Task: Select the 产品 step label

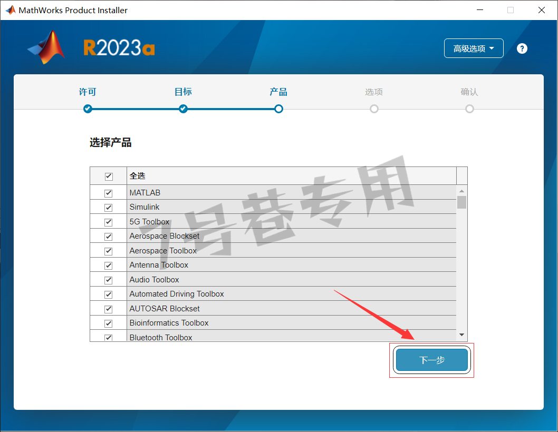Action: point(278,92)
